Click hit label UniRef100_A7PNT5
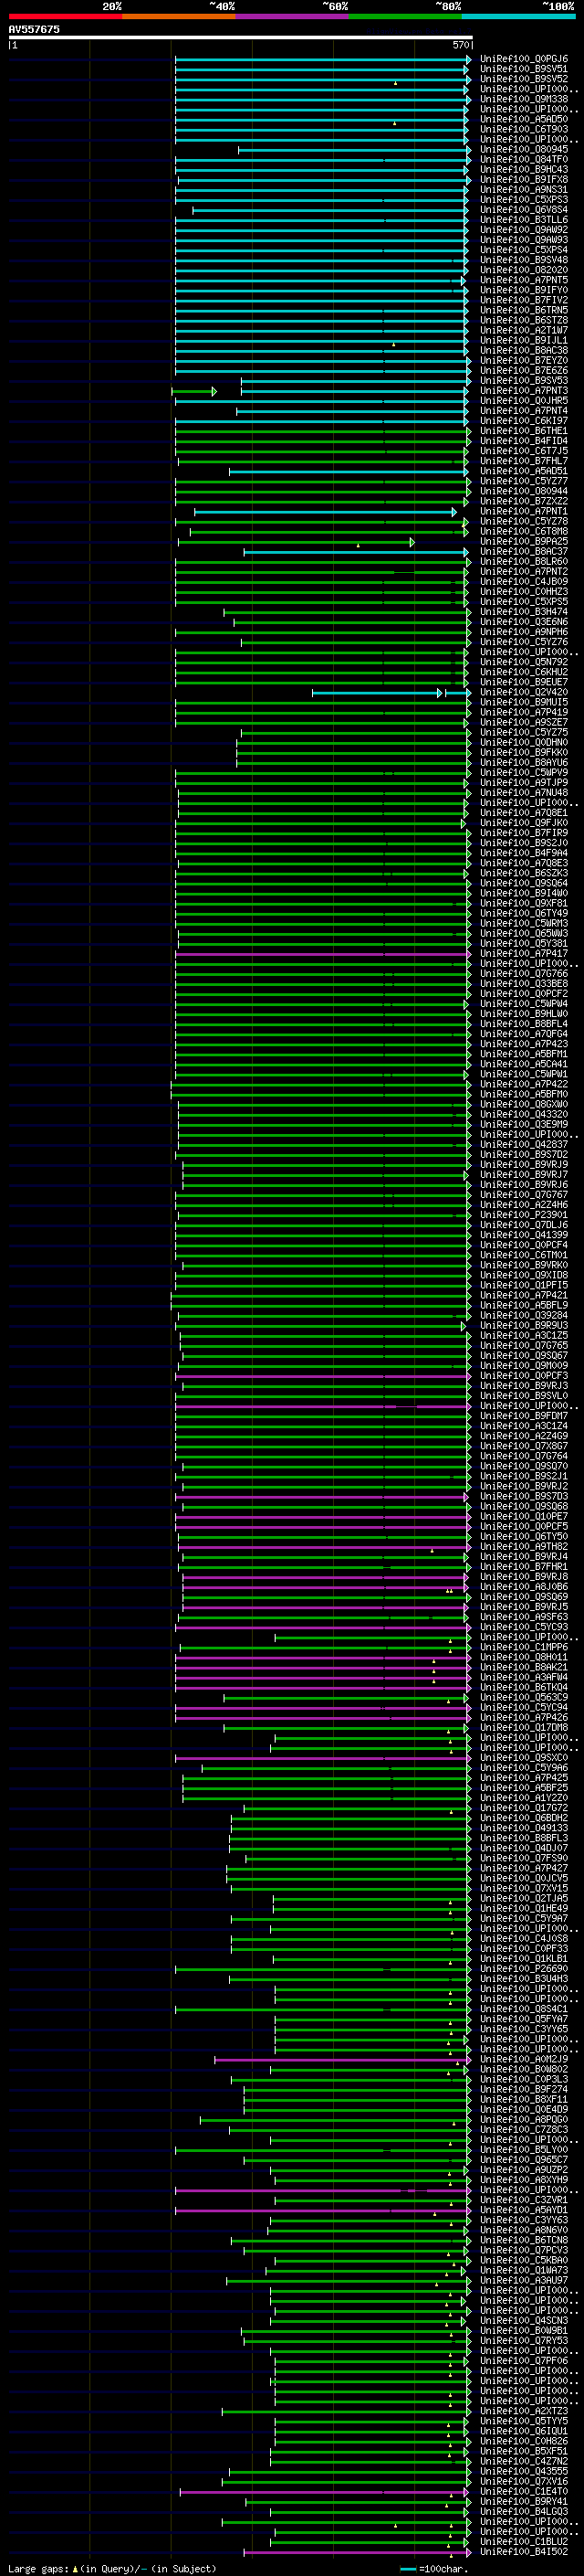This screenshot has height=2576, width=584. point(524,280)
